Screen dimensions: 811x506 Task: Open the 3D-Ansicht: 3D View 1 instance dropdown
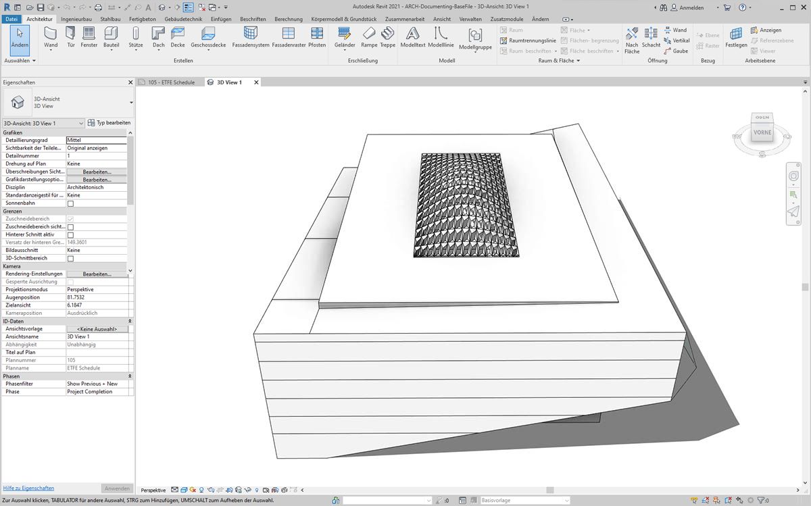click(x=43, y=123)
